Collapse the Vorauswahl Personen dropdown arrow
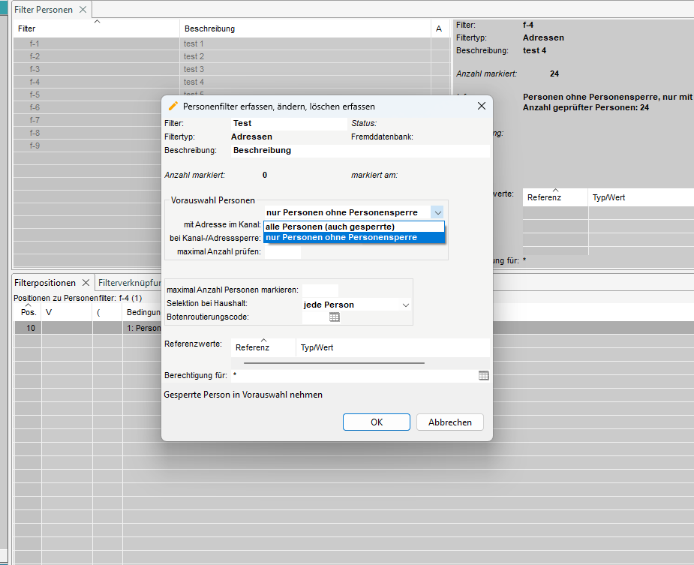 coord(437,213)
